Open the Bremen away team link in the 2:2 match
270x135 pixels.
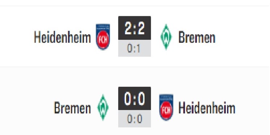pyautogui.click(x=197, y=37)
